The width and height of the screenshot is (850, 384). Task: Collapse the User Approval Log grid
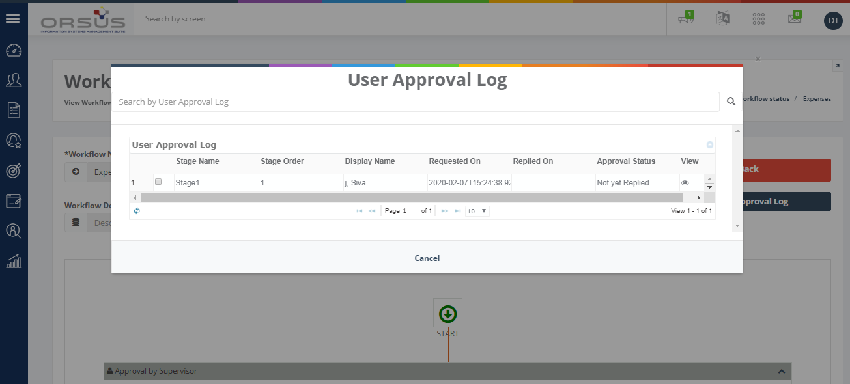(710, 145)
